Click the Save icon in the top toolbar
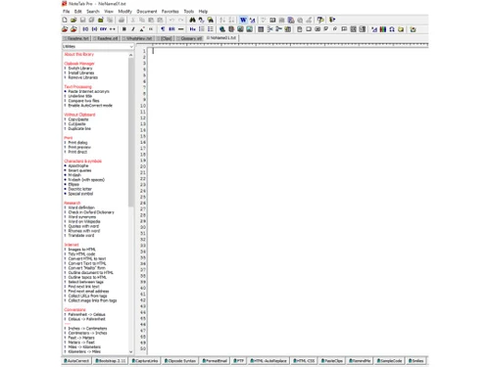 pos(82,20)
